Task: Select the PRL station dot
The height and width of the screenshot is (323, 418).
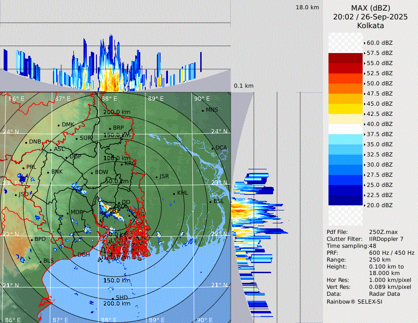Action: click(24, 167)
